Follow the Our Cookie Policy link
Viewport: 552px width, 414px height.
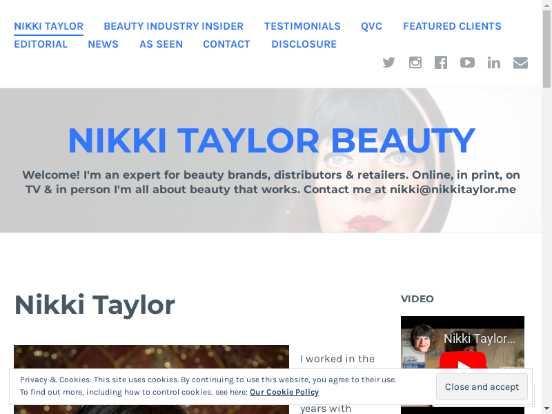click(284, 392)
